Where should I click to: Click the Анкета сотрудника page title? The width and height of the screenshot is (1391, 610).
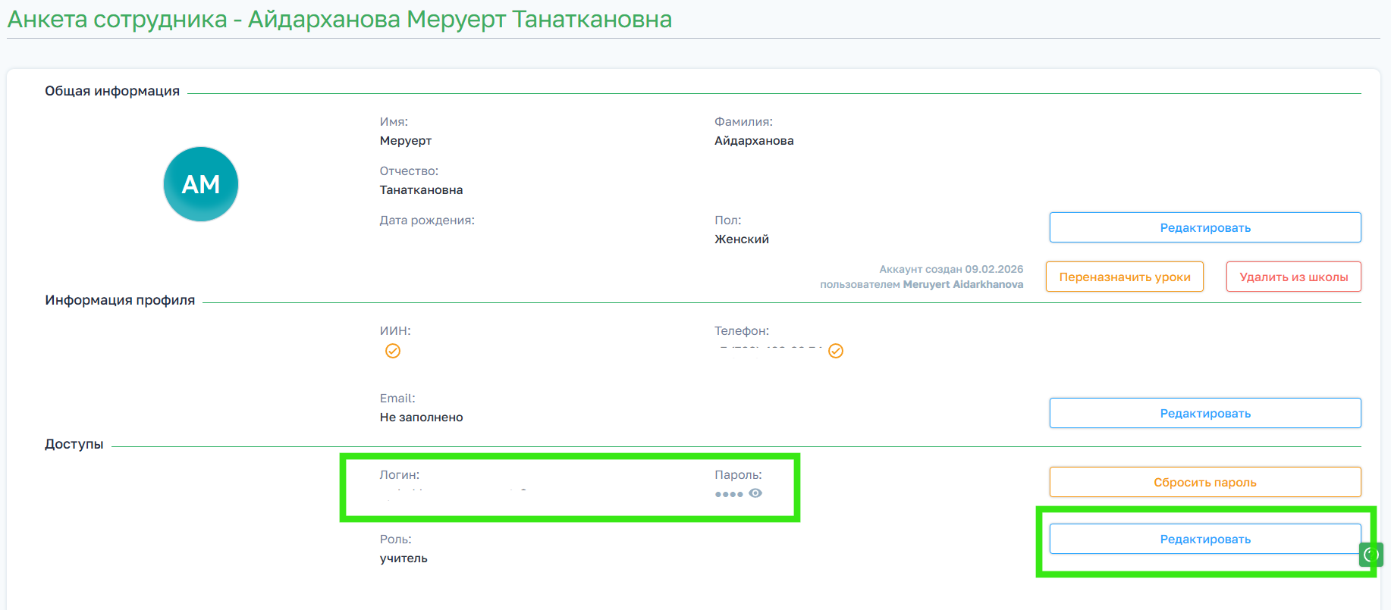340,19
